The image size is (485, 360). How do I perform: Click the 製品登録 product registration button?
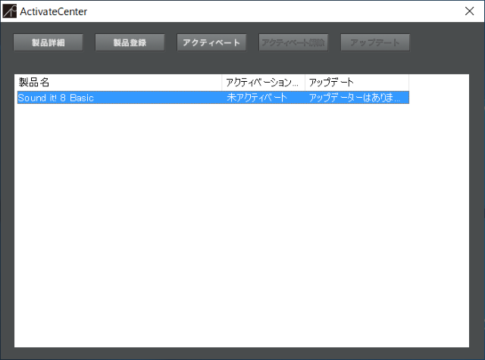130,42
